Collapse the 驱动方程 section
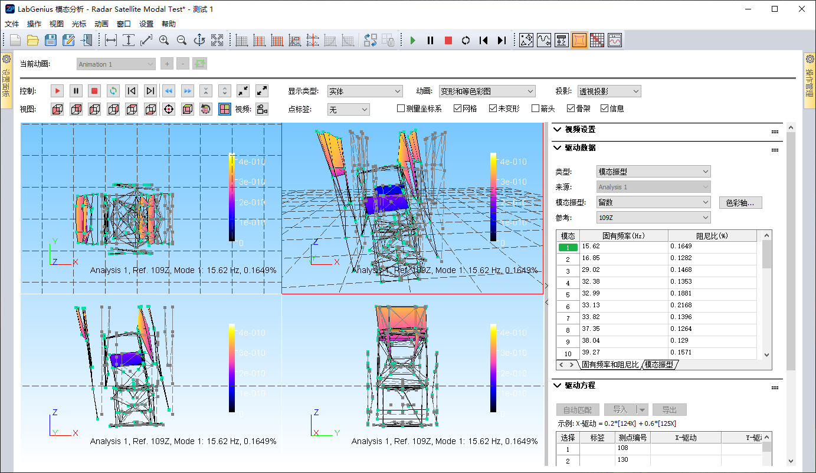The height and width of the screenshot is (473, 816). click(558, 385)
